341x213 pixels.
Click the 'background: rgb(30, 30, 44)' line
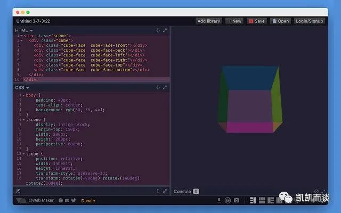click(x=70, y=110)
